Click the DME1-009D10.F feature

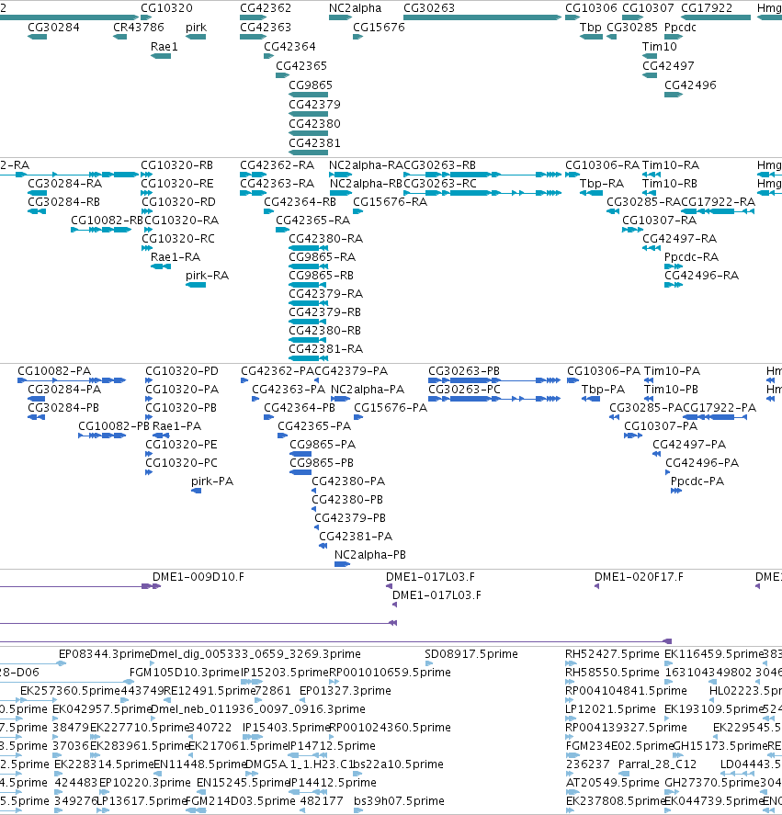click(198, 577)
